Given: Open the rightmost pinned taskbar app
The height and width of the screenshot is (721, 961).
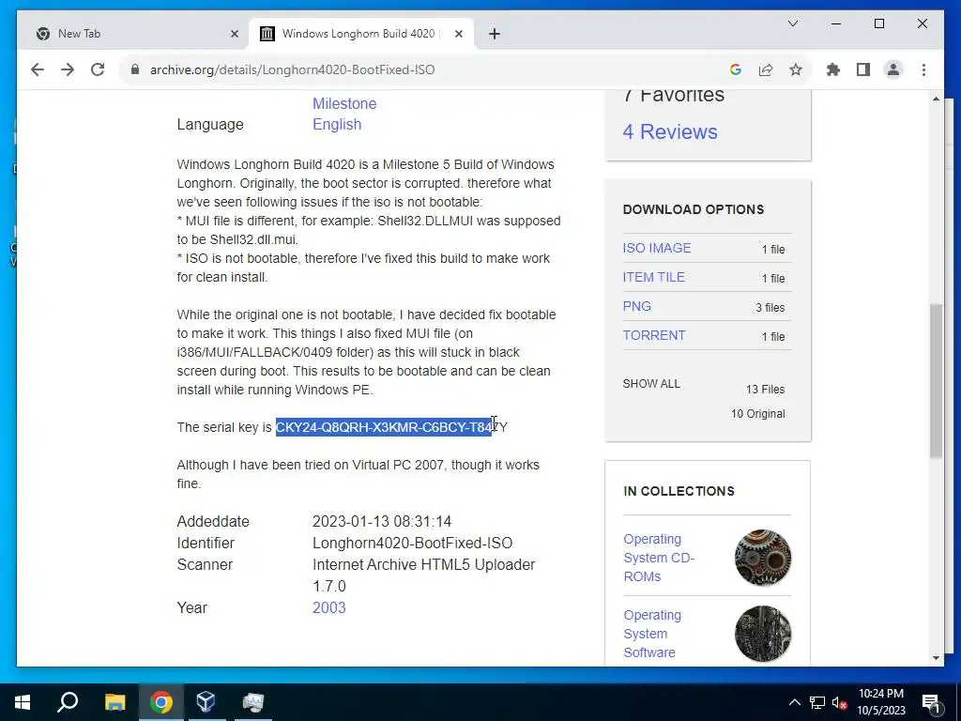Looking at the screenshot, I should pos(252,702).
